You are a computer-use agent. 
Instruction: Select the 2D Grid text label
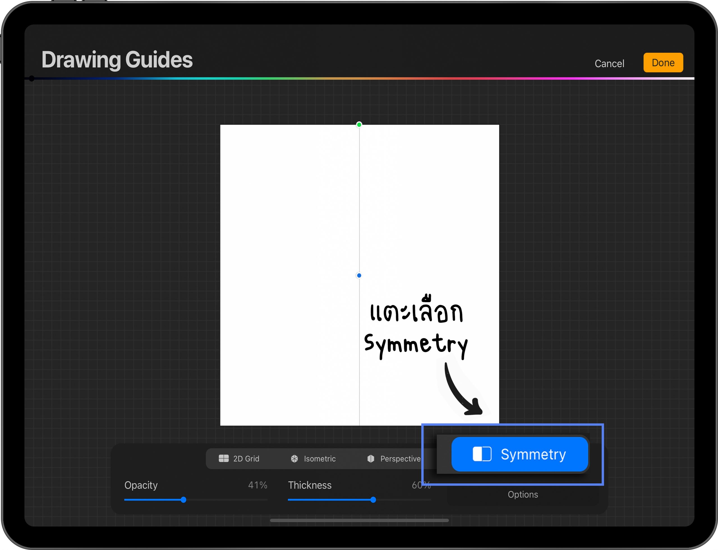[x=246, y=459]
